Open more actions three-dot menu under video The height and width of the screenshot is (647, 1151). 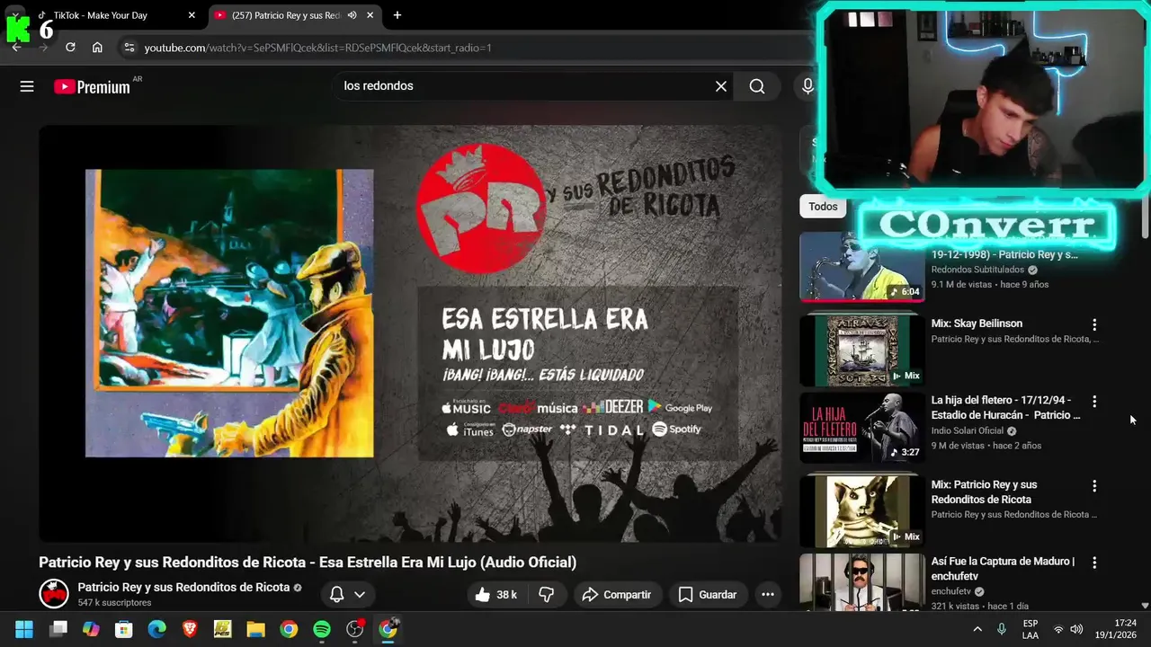click(767, 595)
